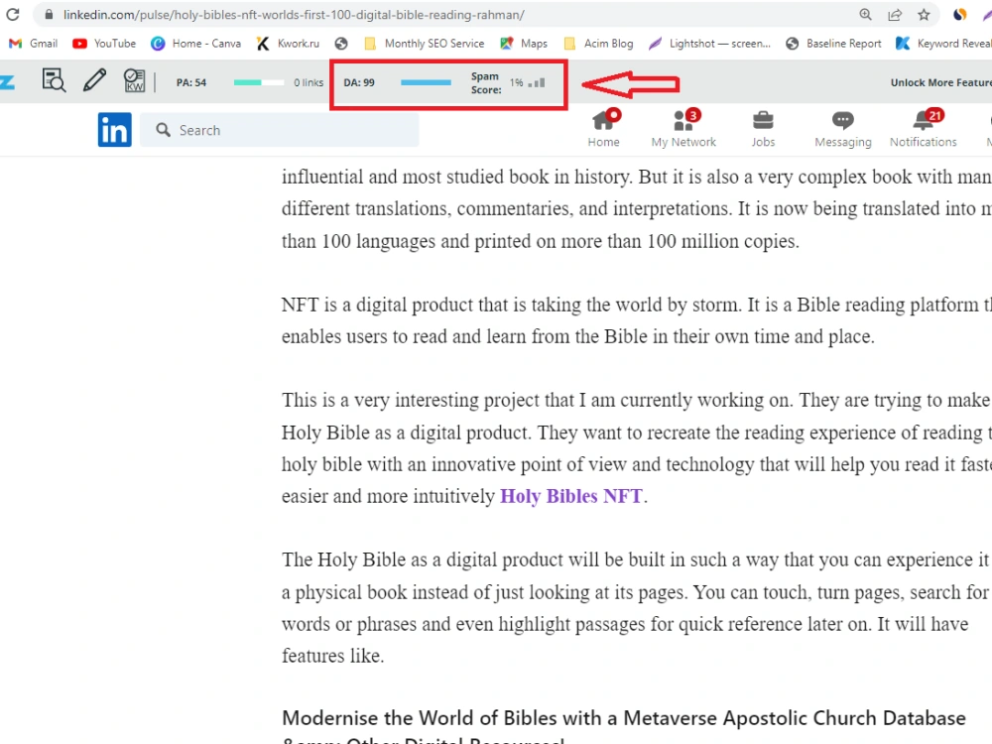Open My Network tab
The height and width of the screenshot is (744, 992).
[683, 128]
